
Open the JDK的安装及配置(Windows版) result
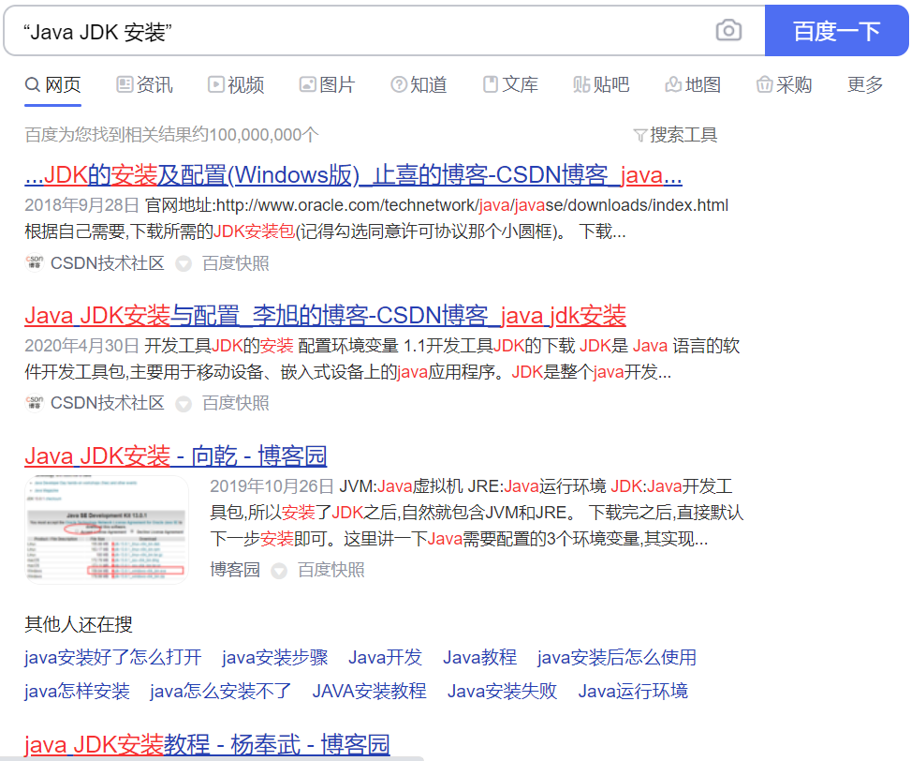click(x=353, y=175)
